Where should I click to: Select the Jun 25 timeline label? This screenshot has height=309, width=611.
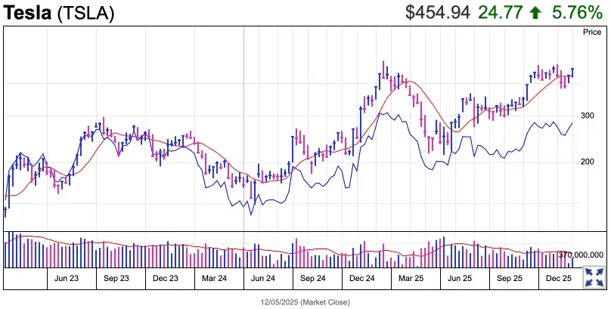point(460,279)
